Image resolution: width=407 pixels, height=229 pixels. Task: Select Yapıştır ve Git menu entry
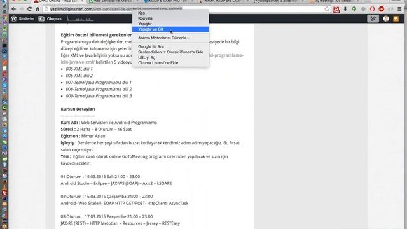click(170, 29)
